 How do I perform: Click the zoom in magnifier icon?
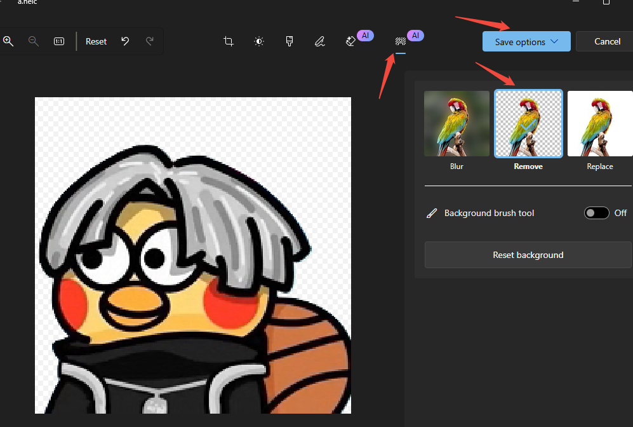(x=8, y=41)
